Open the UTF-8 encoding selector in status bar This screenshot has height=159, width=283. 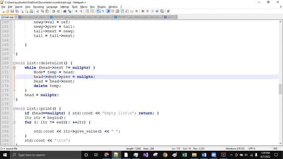(x=252, y=148)
